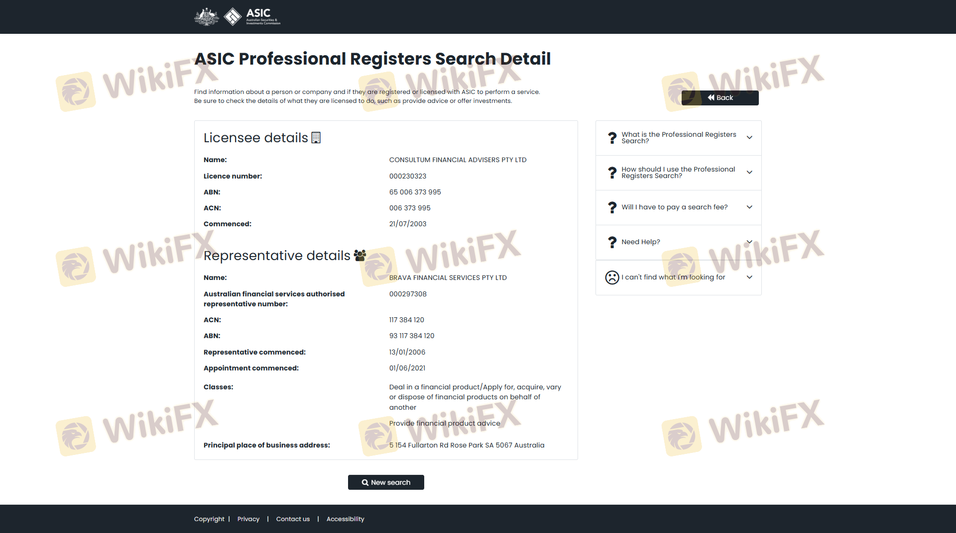956x533 pixels.
Task: Click question mark icon beside search fee question
Action: 612,207
